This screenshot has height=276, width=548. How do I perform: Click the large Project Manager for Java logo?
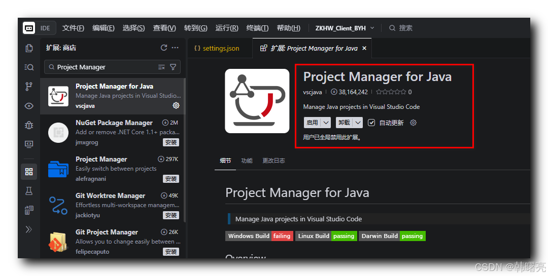[257, 101]
